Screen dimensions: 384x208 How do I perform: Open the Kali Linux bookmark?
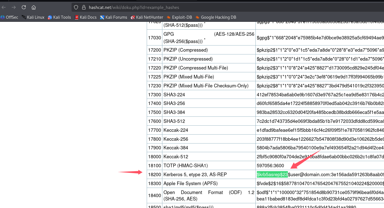click(33, 17)
